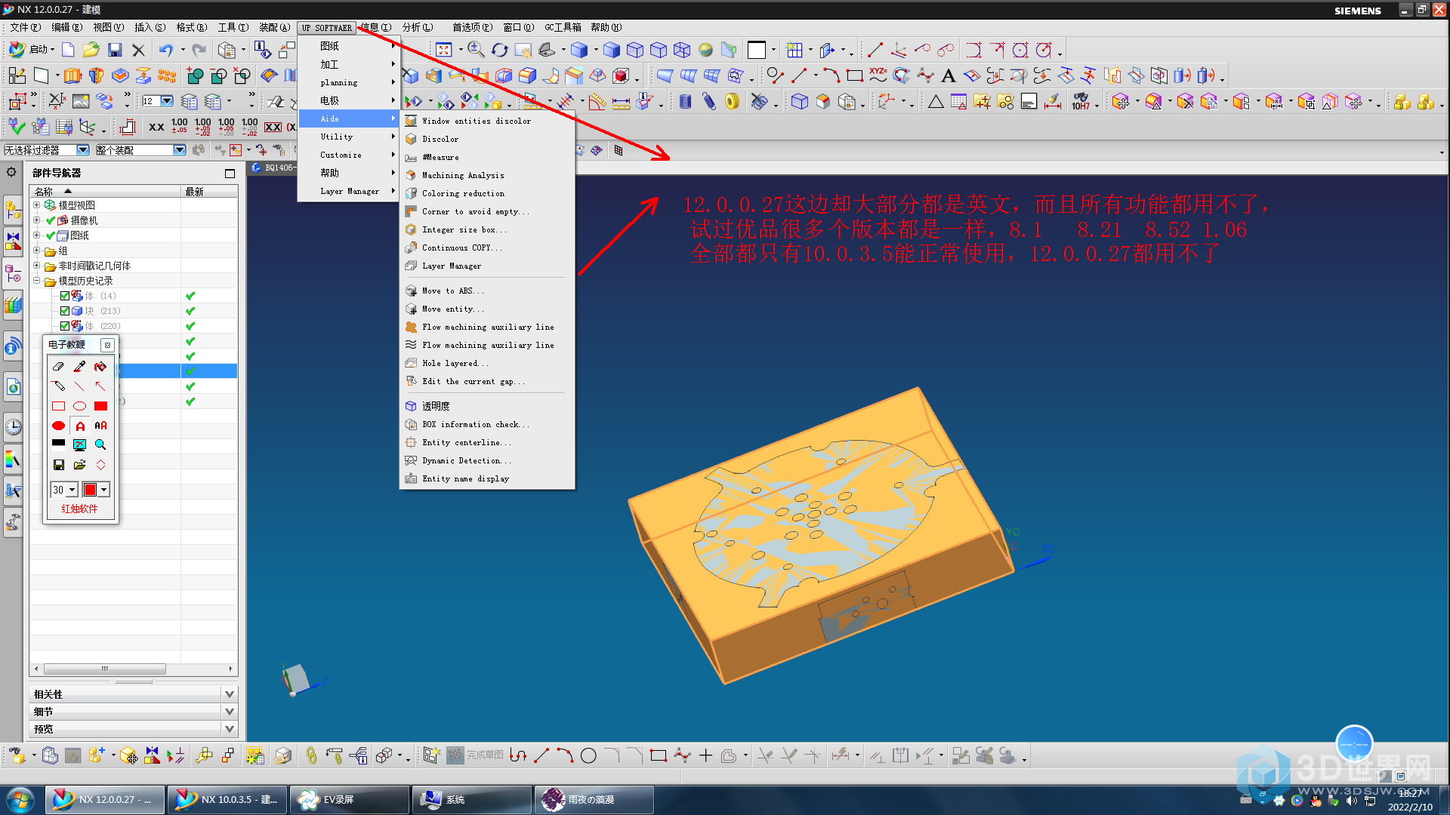Image resolution: width=1450 pixels, height=815 pixels.
Task: Click Layer Manager option
Action: coord(450,266)
